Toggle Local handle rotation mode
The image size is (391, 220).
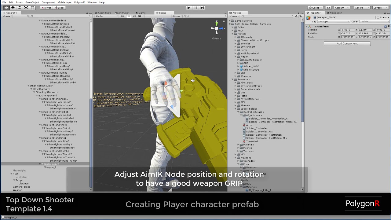[x=59, y=8]
